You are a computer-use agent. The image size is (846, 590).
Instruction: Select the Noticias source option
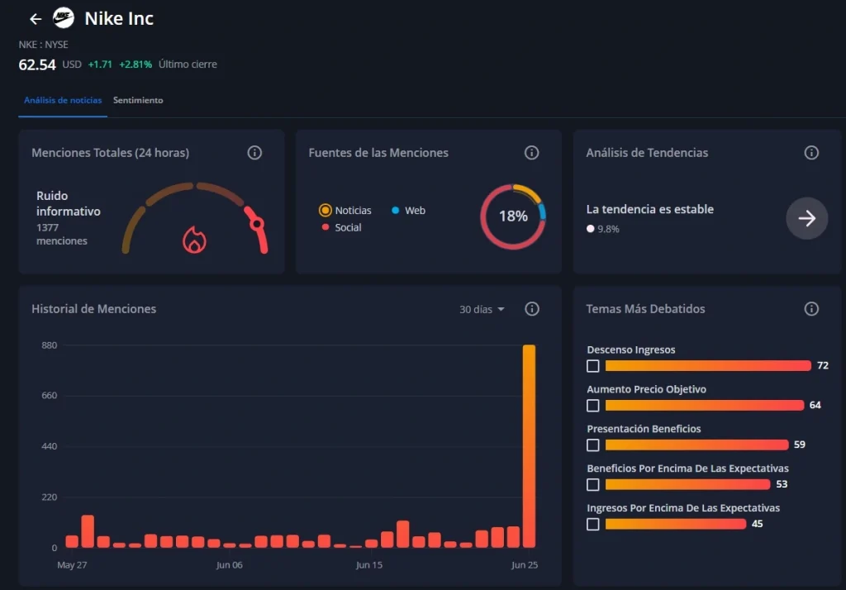pyautogui.click(x=345, y=211)
